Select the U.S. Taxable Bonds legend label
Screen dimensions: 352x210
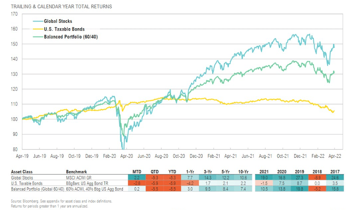click(64, 29)
